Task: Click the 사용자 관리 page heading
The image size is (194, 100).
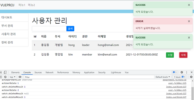Action: 49,21
